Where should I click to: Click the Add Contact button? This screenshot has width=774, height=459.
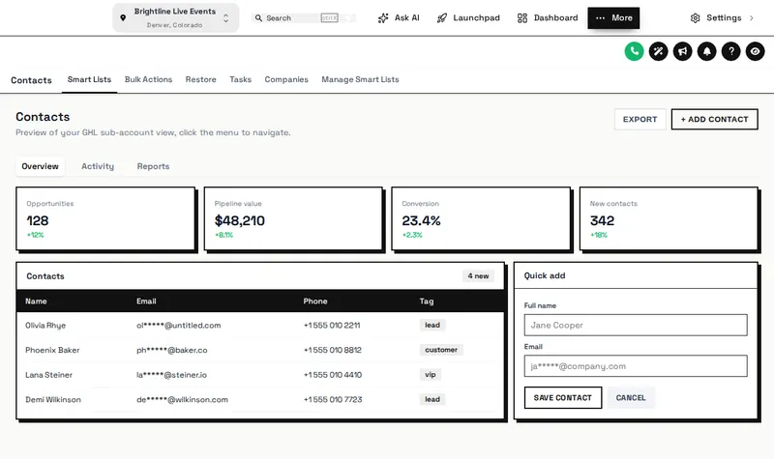714,119
